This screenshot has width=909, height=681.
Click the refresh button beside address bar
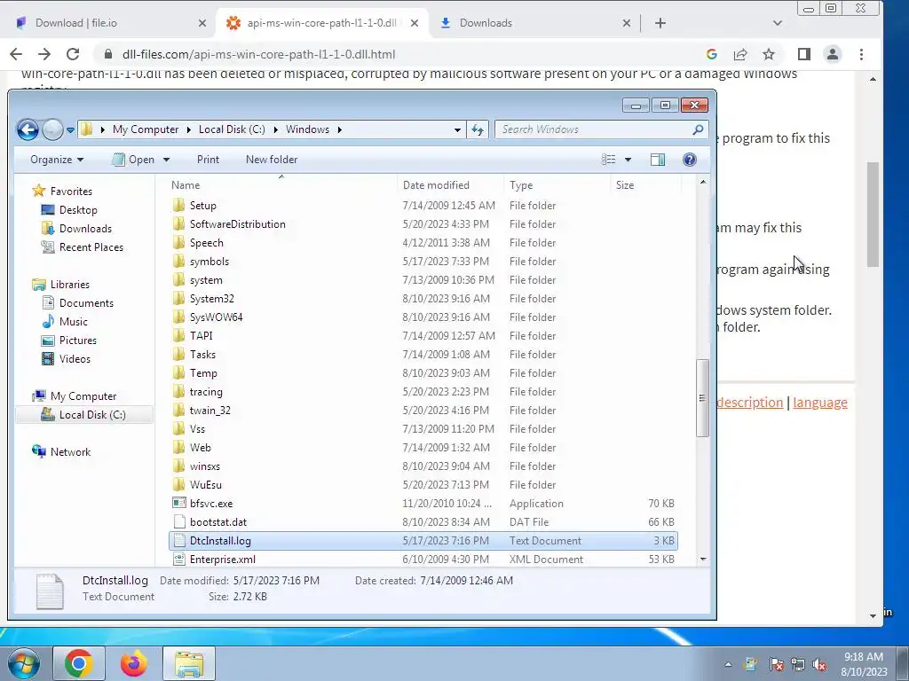coord(477,129)
